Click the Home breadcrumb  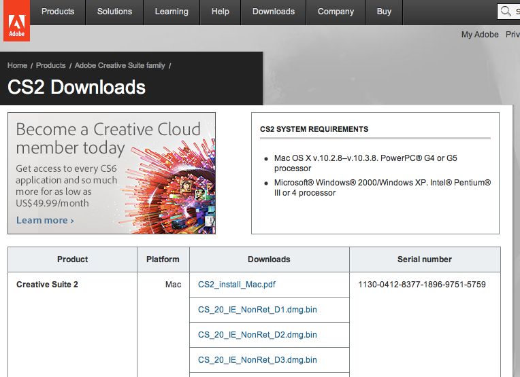click(17, 65)
